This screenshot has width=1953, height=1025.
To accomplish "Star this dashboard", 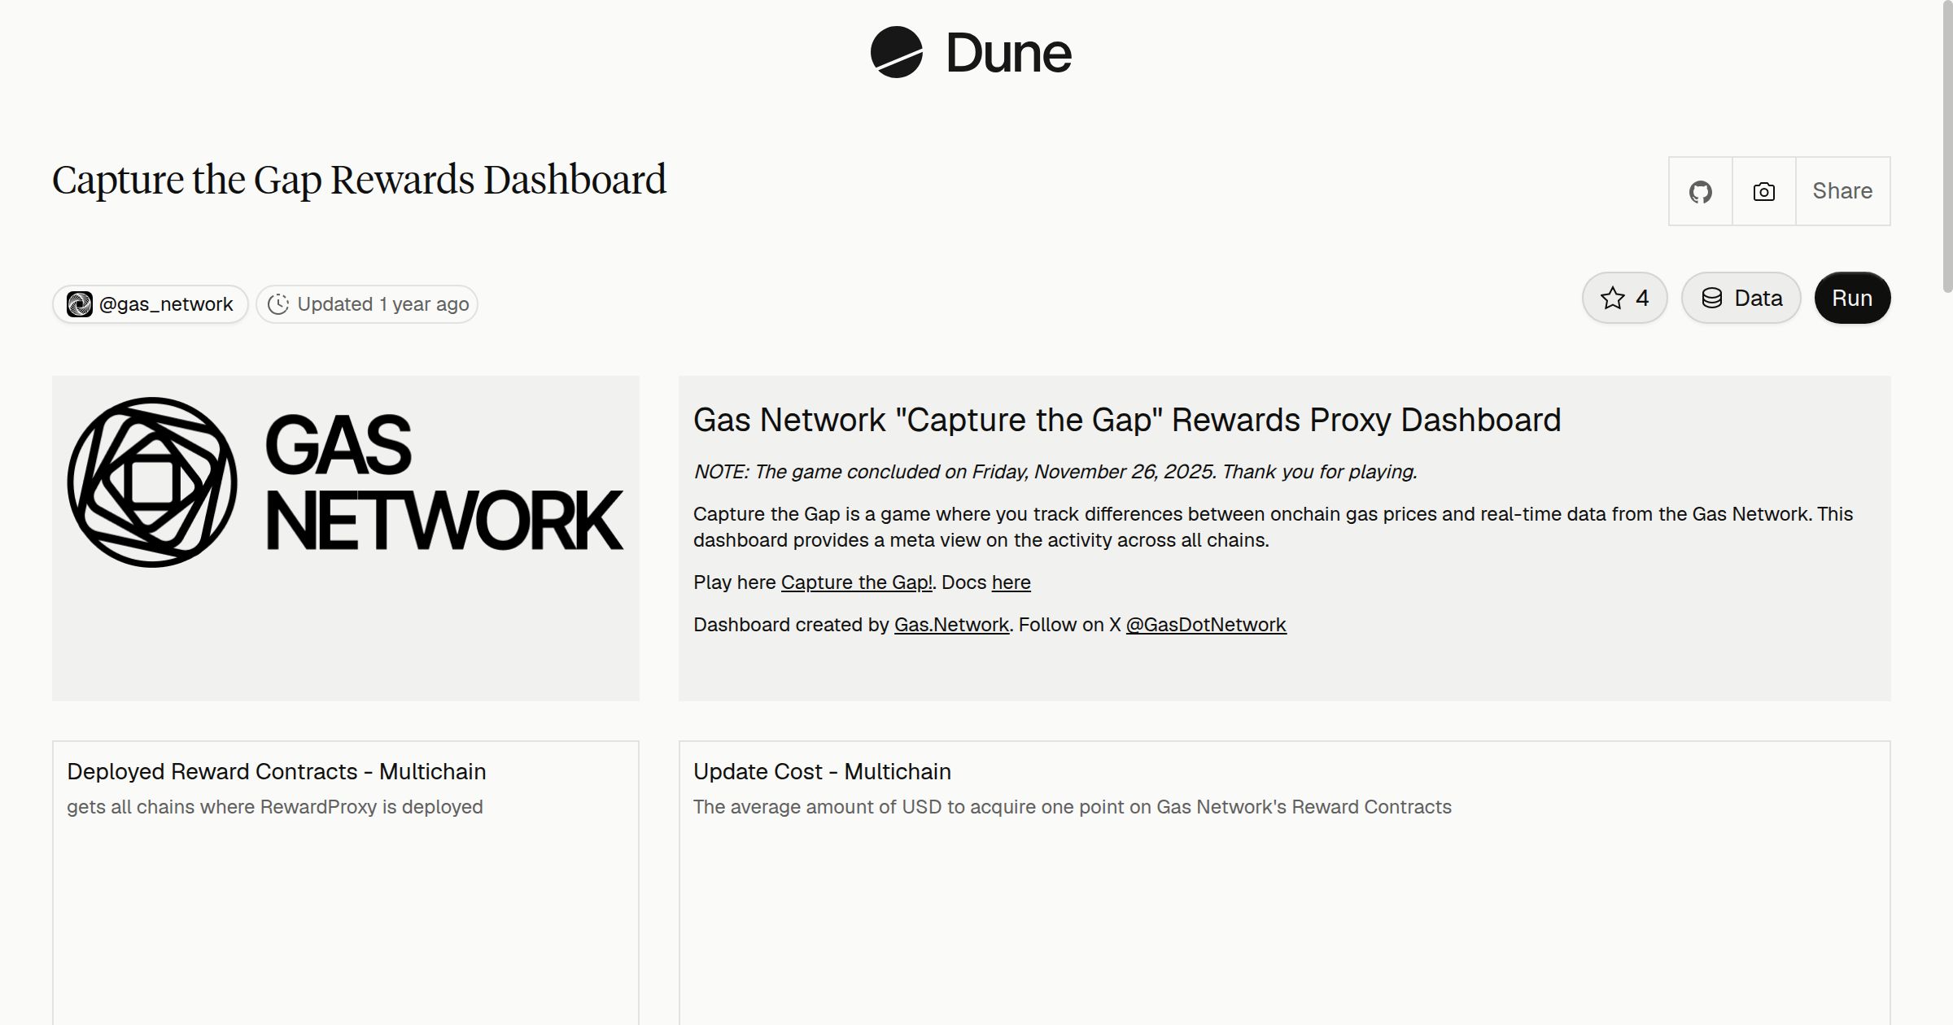I will [x=1624, y=298].
